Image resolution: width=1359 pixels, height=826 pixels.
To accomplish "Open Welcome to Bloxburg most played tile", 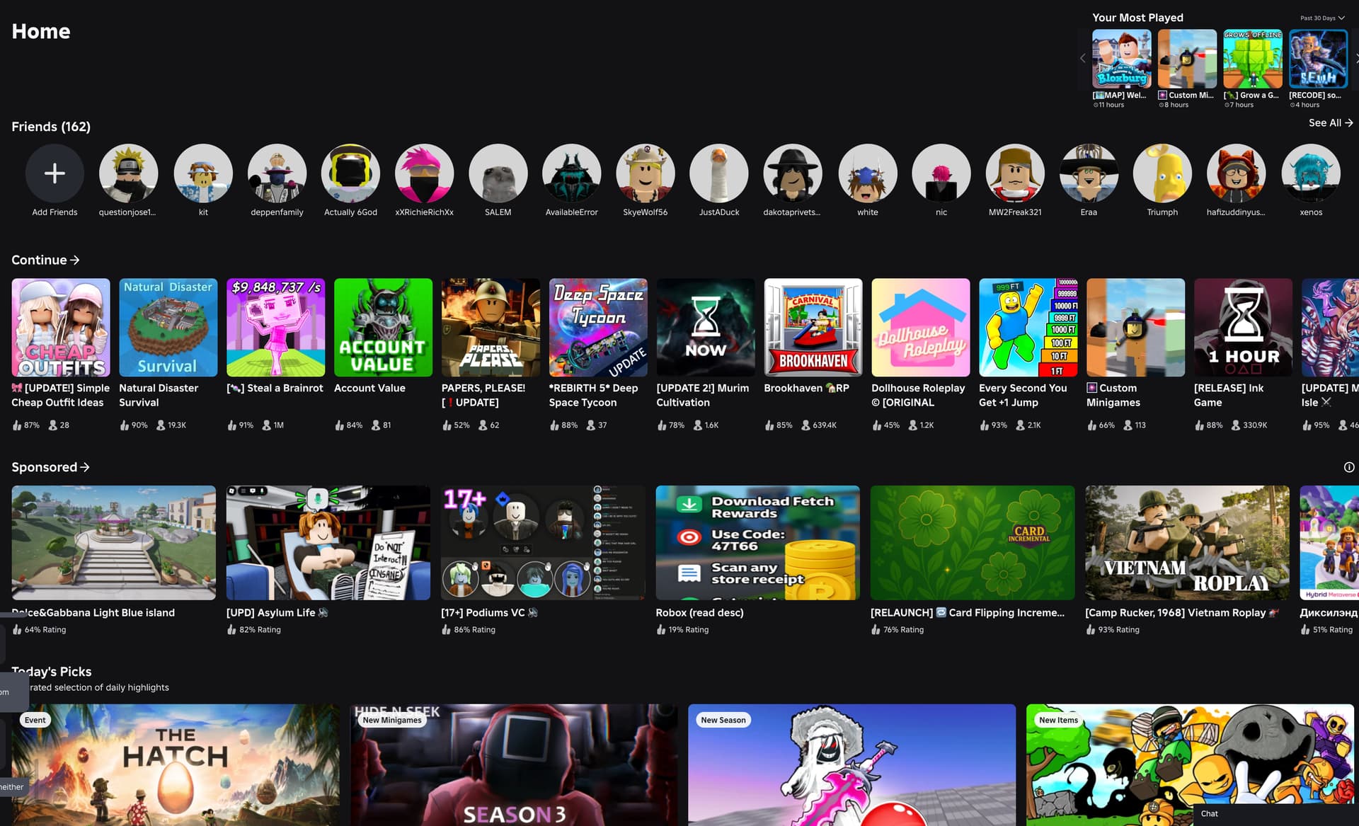I will (x=1121, y=59).
